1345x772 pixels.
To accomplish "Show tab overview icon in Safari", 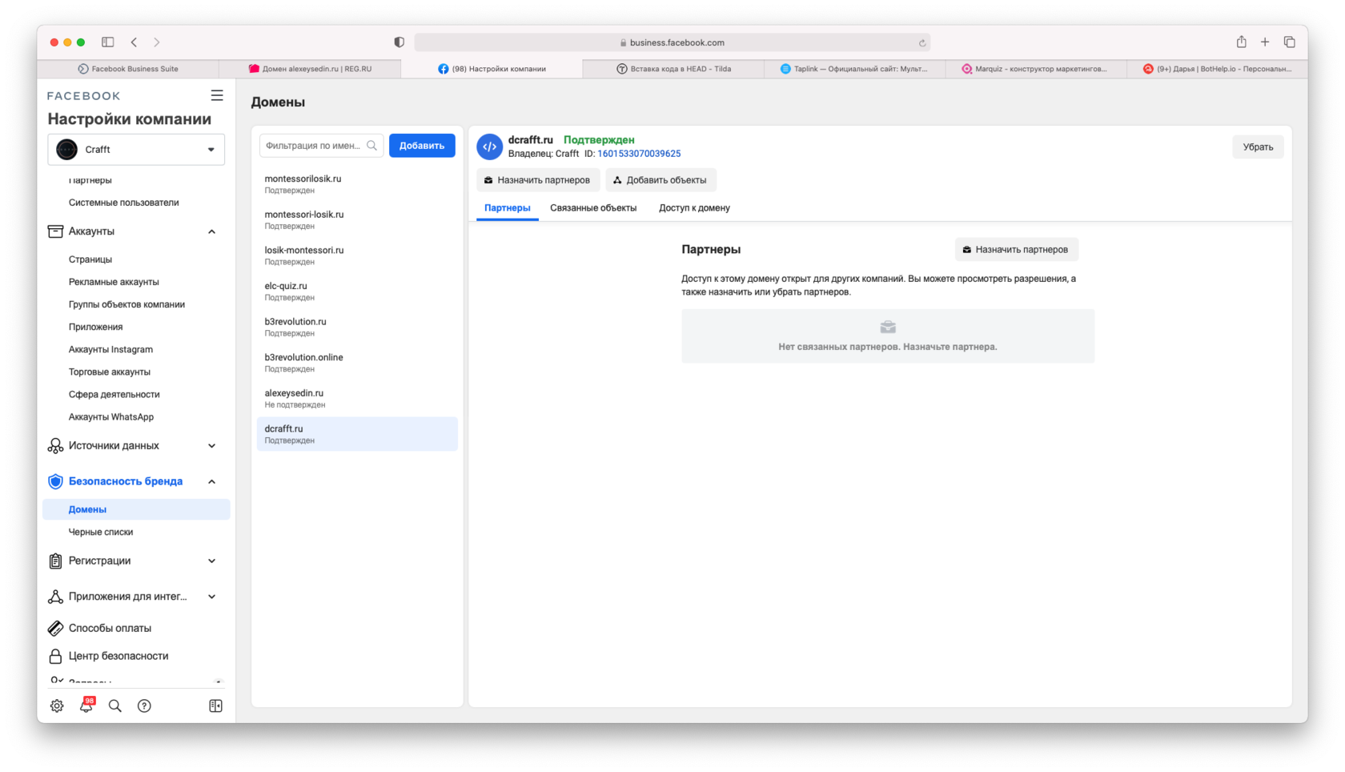I will point(1289,42).
